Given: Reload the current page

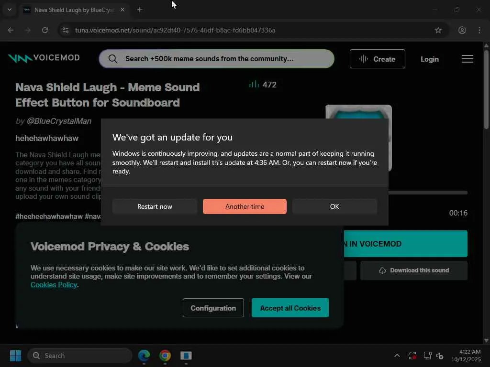Looking at the screenshot, I should (45, 30).
